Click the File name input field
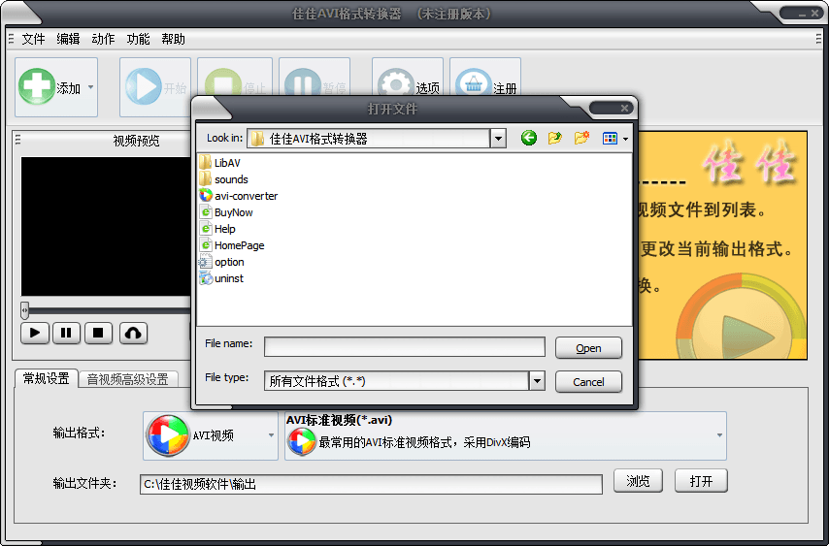 [x=404, y=347]
